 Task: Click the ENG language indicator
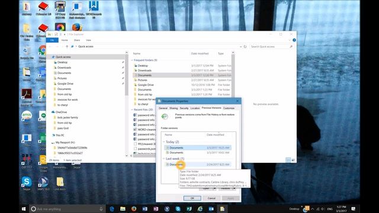click(x=330, y=209)
